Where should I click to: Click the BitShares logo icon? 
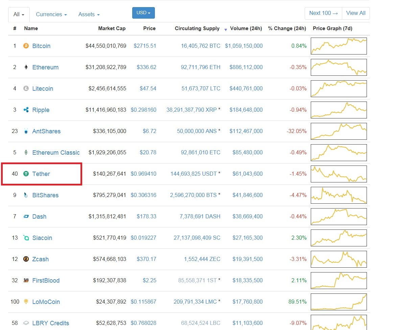26,195
